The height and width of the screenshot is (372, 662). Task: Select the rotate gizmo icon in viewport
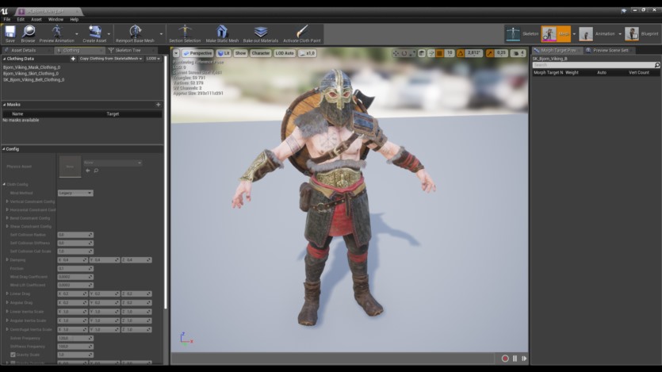point(404,53)
